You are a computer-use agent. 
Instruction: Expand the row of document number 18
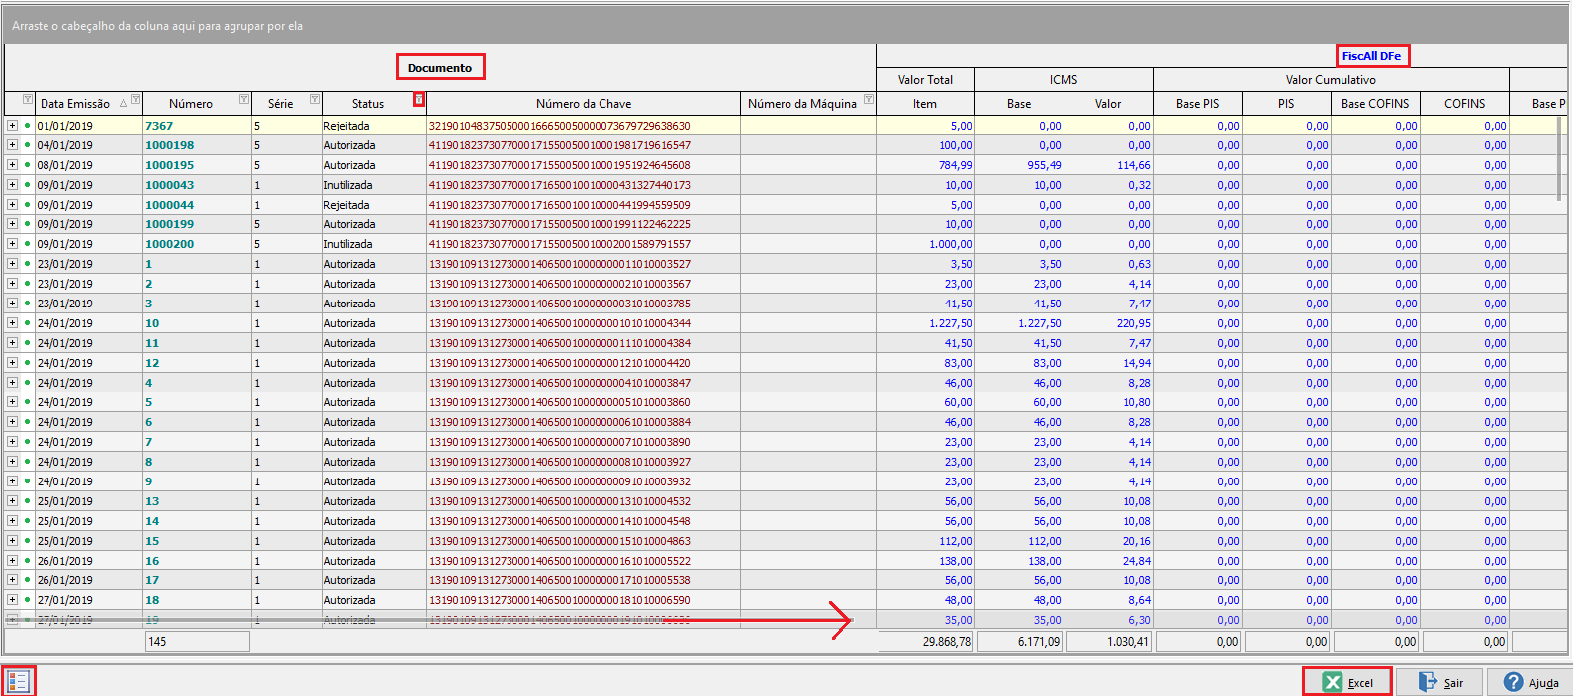click(12, 600)
